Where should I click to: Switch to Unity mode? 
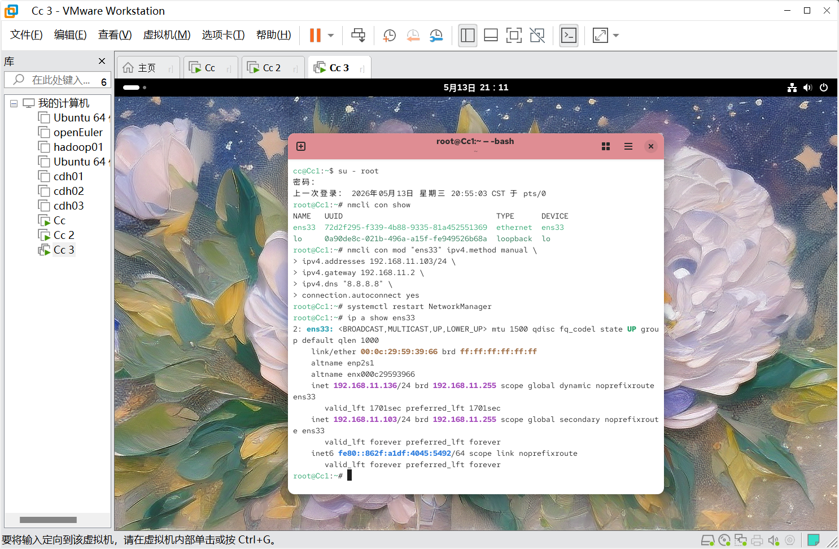[538, 36]
